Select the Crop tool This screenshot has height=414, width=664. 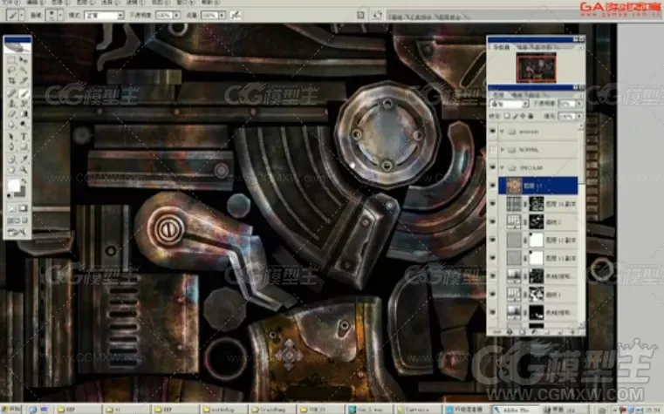[x=12, y=80]
